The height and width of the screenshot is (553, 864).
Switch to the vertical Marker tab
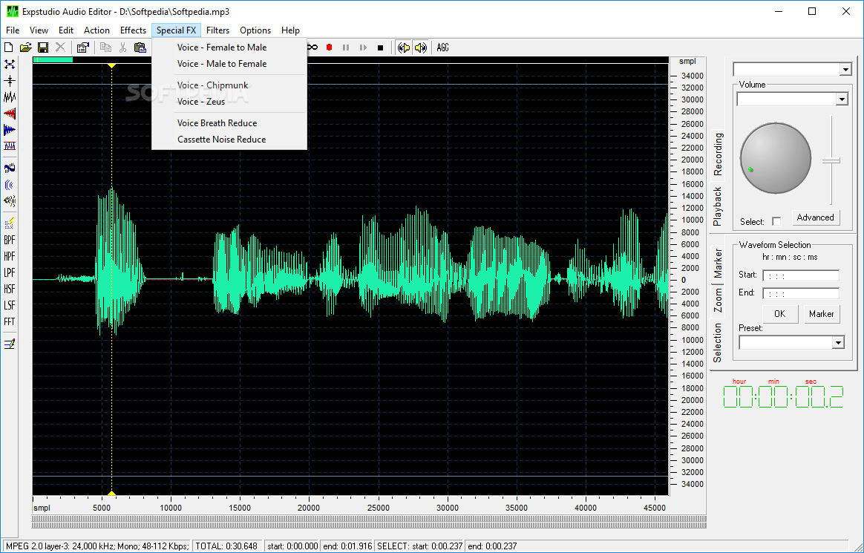[x=718, y=264]
